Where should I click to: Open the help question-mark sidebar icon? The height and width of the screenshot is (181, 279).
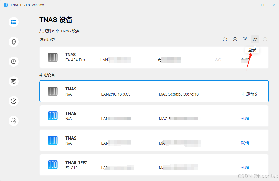tap(14, 101)
